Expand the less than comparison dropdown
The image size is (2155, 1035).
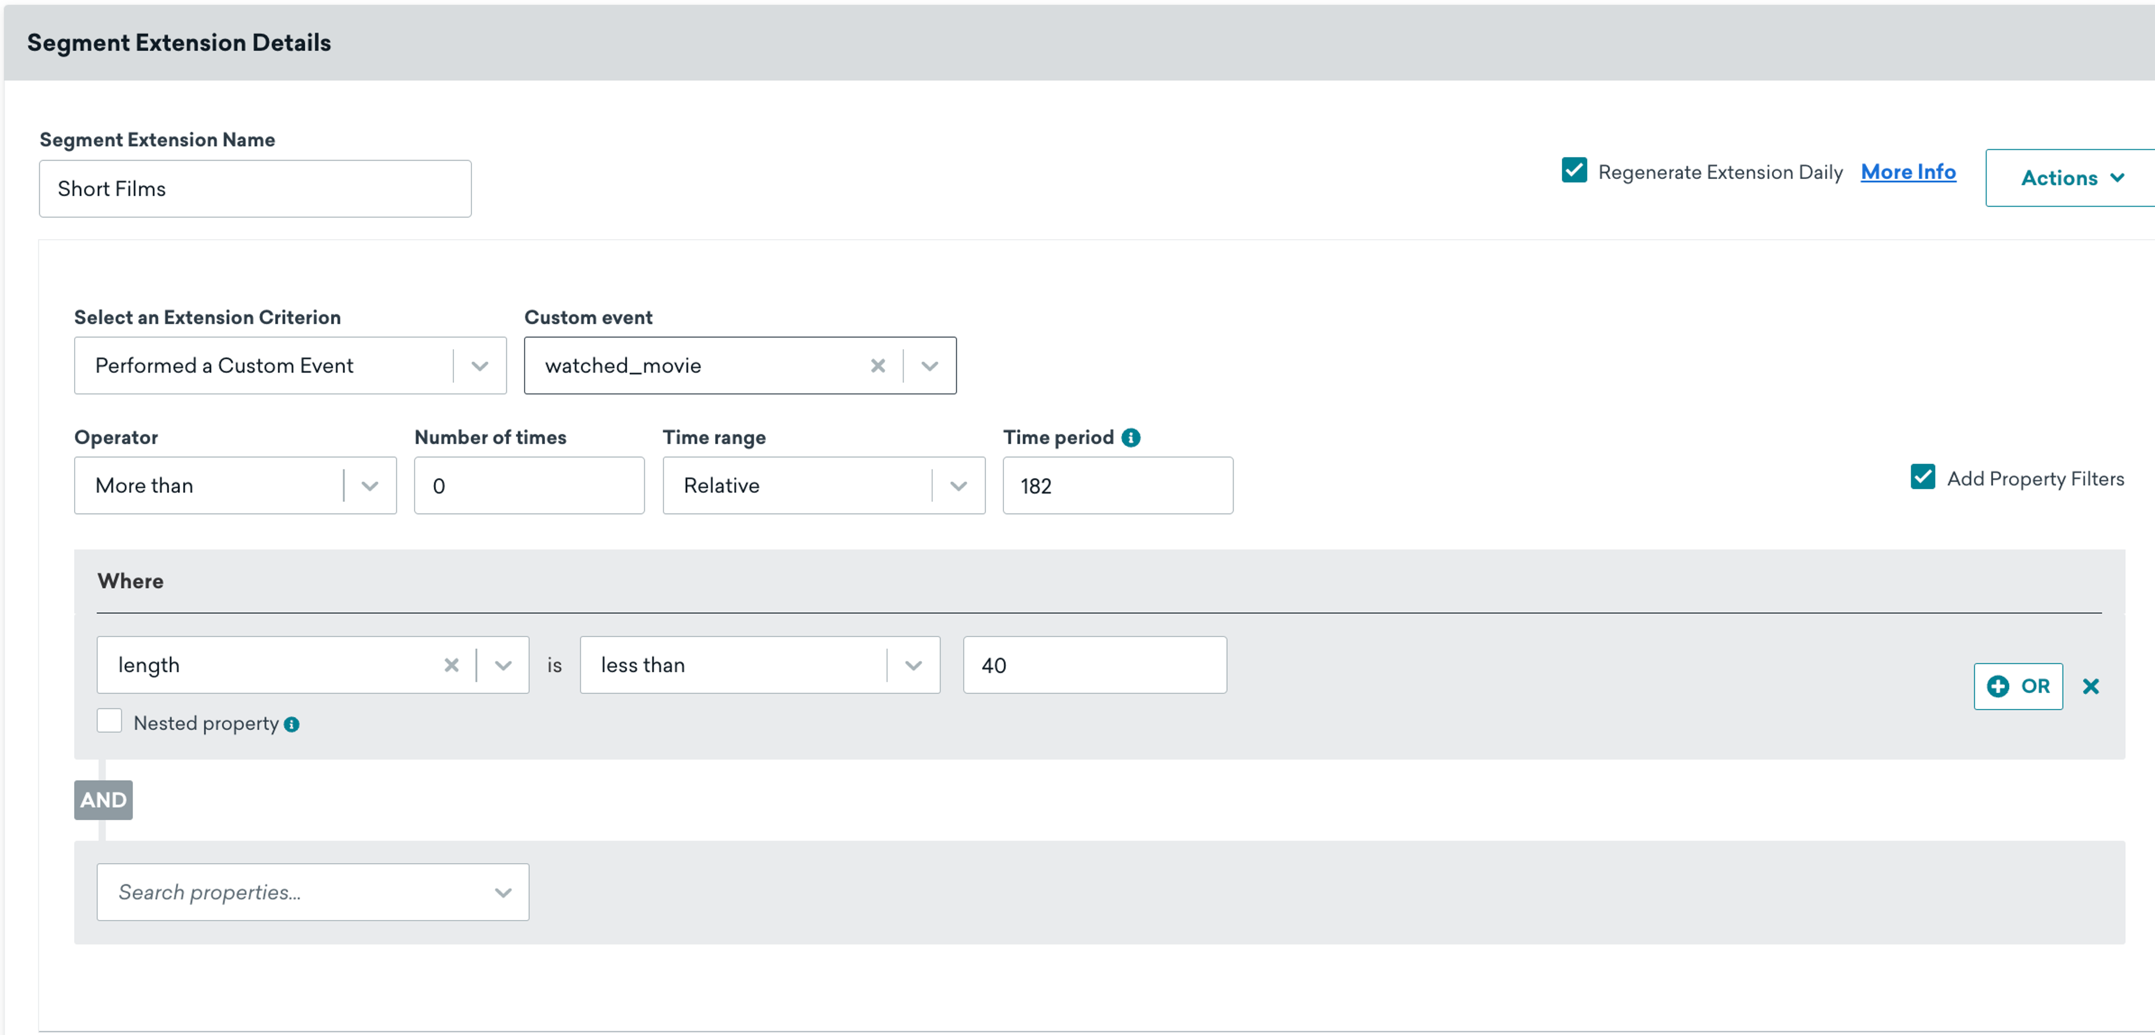[x=914, y=665]
